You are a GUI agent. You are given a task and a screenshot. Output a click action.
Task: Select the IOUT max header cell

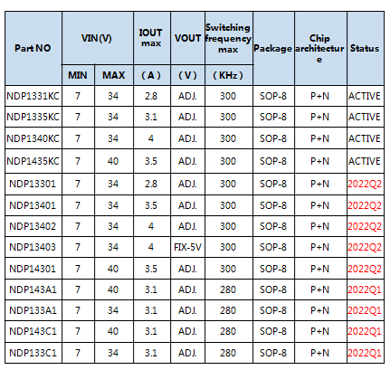pos(152,38)
